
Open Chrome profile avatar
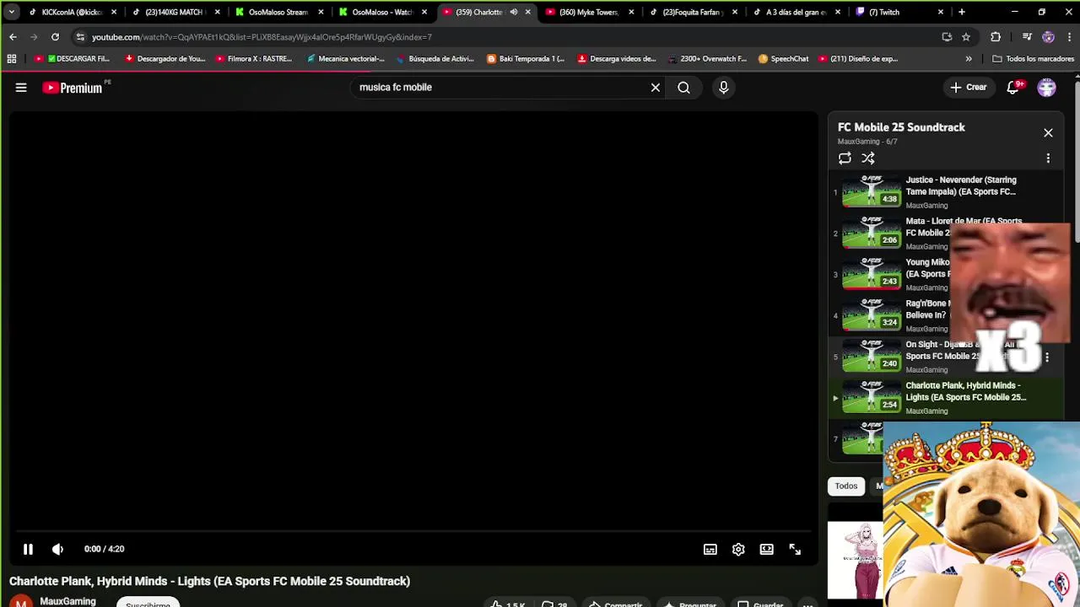(1048, 37)
